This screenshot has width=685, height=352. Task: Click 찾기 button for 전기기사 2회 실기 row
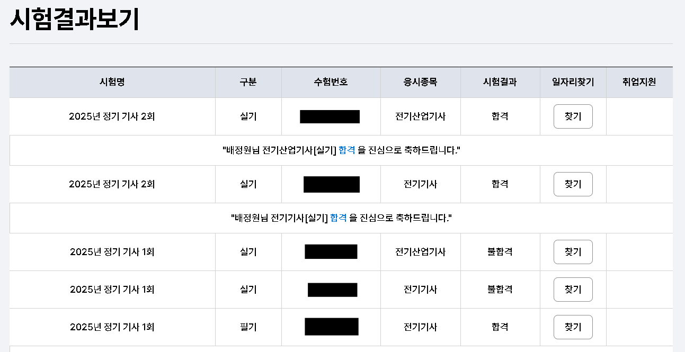pyautogui.click(x=573, y=184)
